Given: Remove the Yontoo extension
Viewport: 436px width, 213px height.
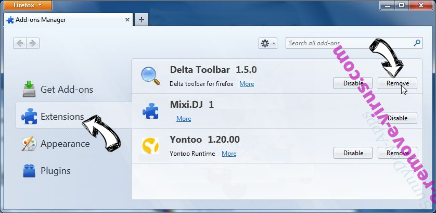Looking at the screenshot, I should pos(397,153).
